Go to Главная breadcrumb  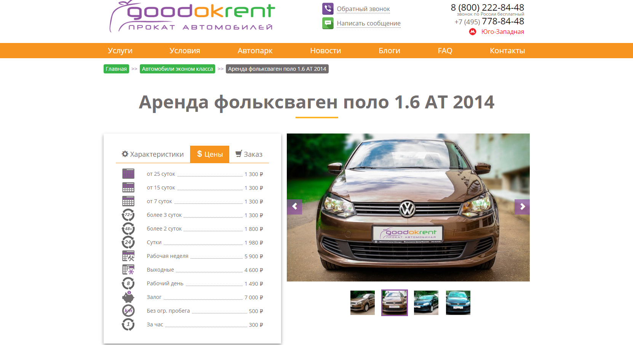116,69
